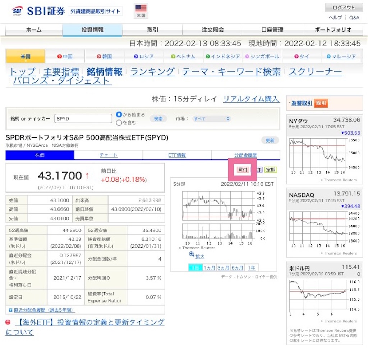Select the マレーシア market tab
This screenshot has height=357, width=368.
[x=341, y=57]
